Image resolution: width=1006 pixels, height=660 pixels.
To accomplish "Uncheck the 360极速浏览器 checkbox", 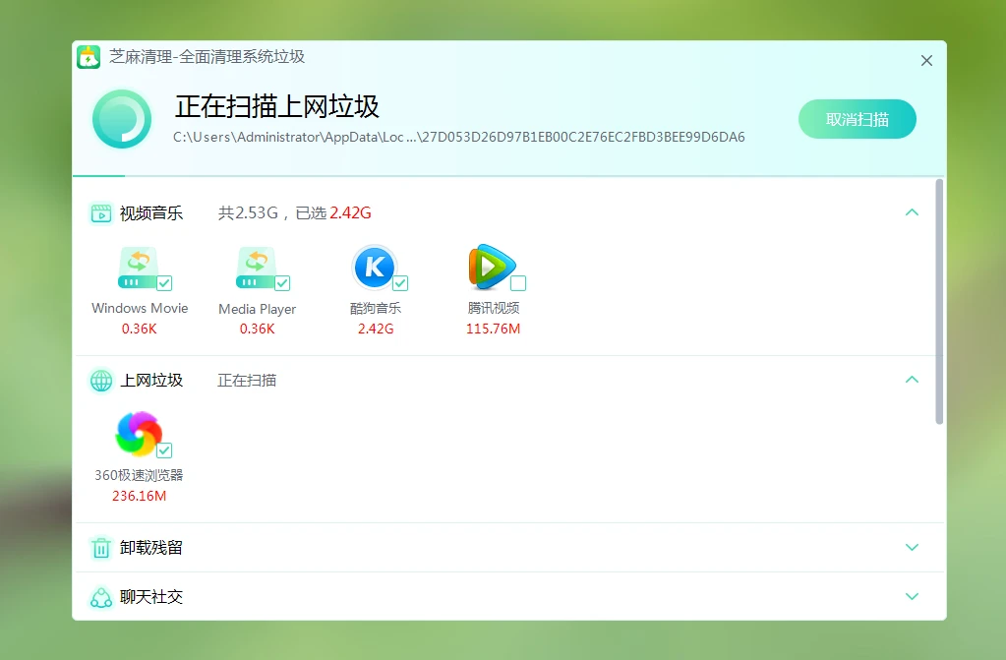I will point(164,450).
